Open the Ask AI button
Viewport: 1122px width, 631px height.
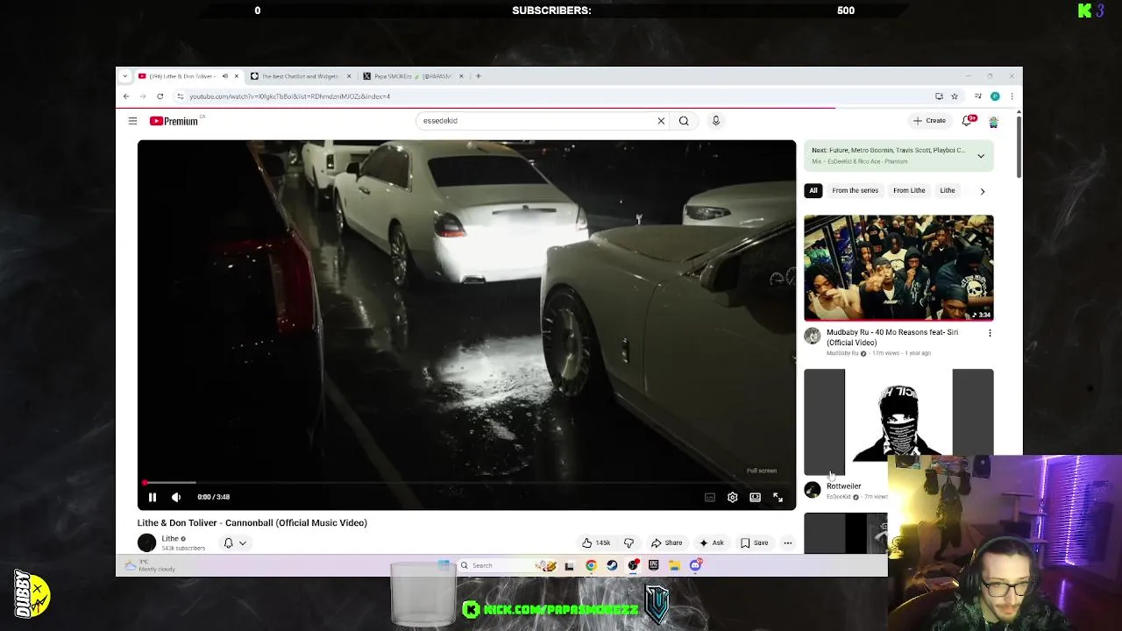(x=712, y=542)
